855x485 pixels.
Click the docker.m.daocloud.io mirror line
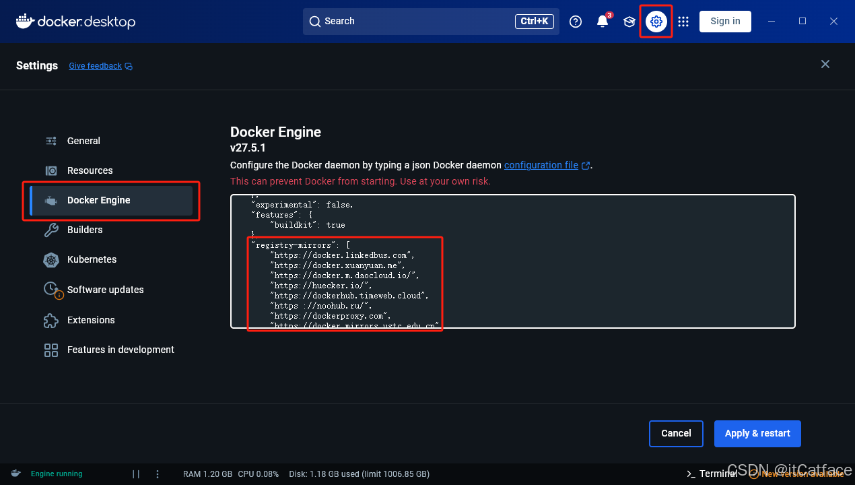click(x=345, y=276)
